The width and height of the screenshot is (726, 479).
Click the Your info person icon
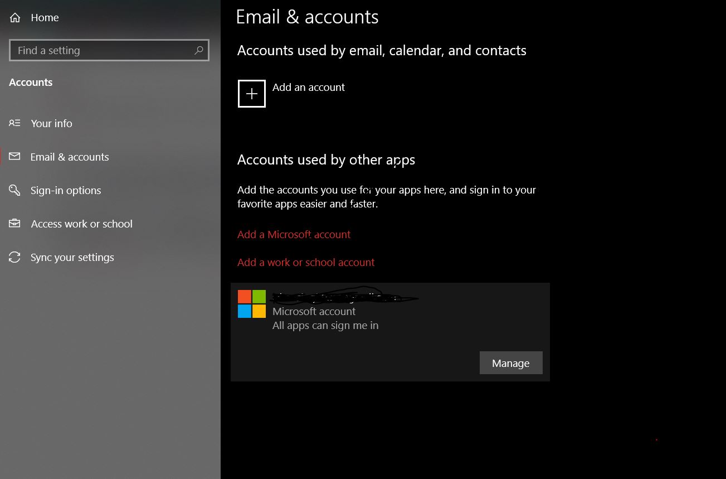pos(15,123)
